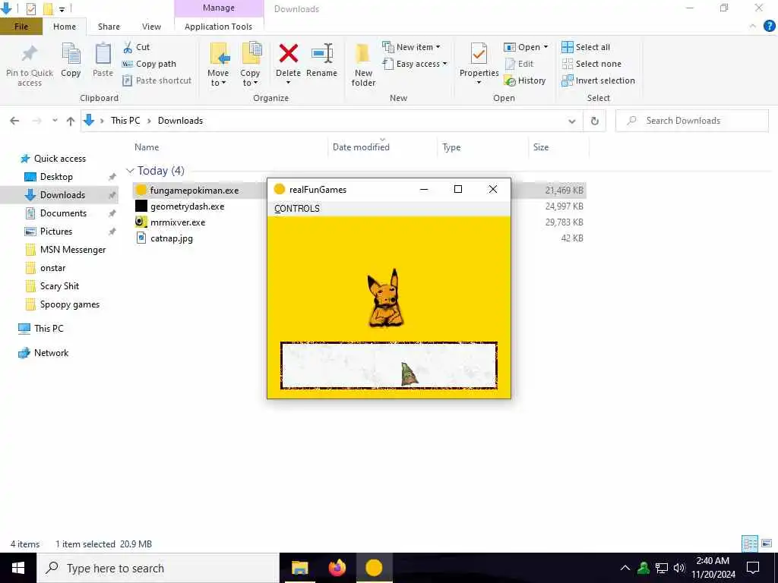Collapse the Today (4) group
Image resolution: width=778 pixels, height=583 pixels.
131,171
